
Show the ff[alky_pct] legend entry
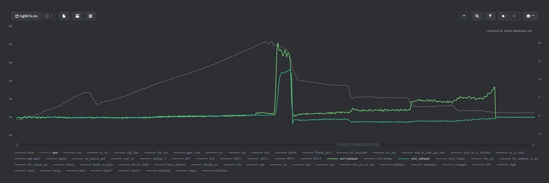[x=316, y=153]
